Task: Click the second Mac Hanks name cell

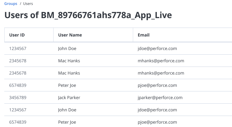Action: pos(69,73)
